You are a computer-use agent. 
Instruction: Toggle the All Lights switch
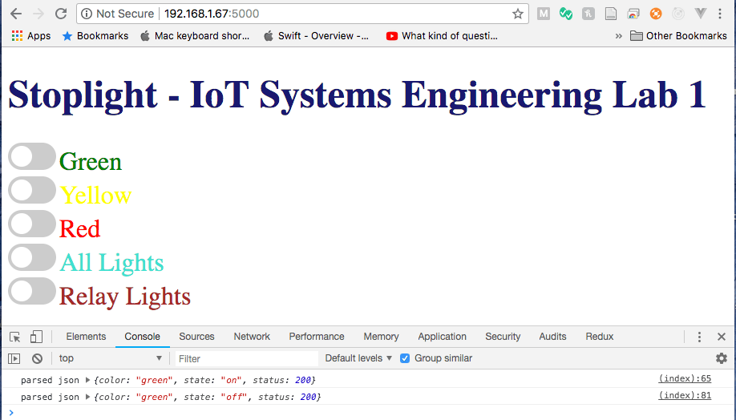coord(32,257)
